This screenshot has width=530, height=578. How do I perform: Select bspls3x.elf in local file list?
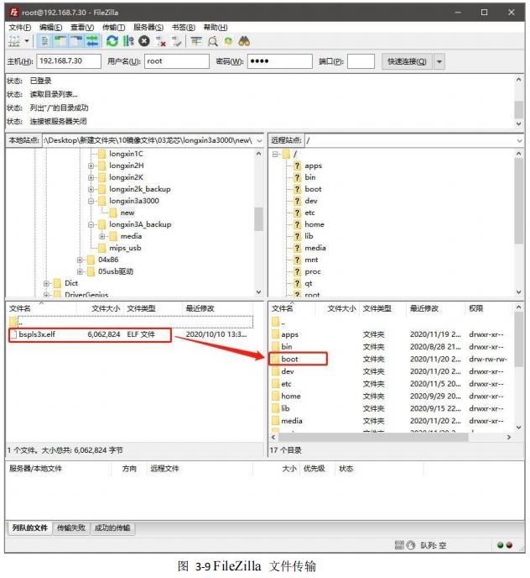[x=91, y=334]
